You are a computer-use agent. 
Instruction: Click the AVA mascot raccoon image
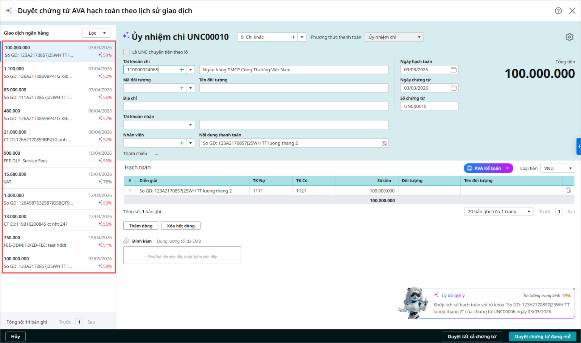pos(413,302)
